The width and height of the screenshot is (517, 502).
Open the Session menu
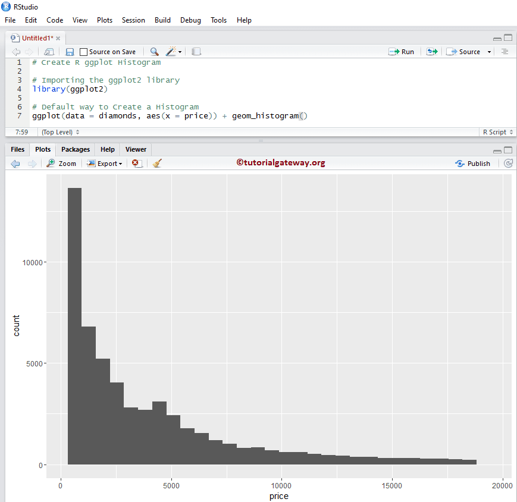coord(133,20)
